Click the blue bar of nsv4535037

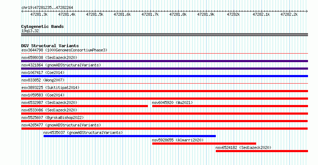click(x=130, y=136)
